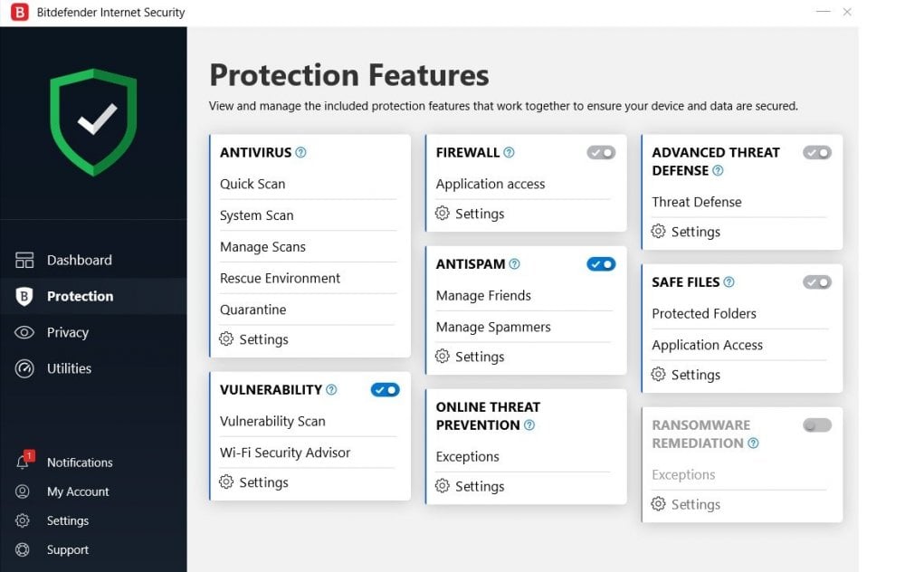Open Firewall Application access
905x572 pixels.
(490, 184)
